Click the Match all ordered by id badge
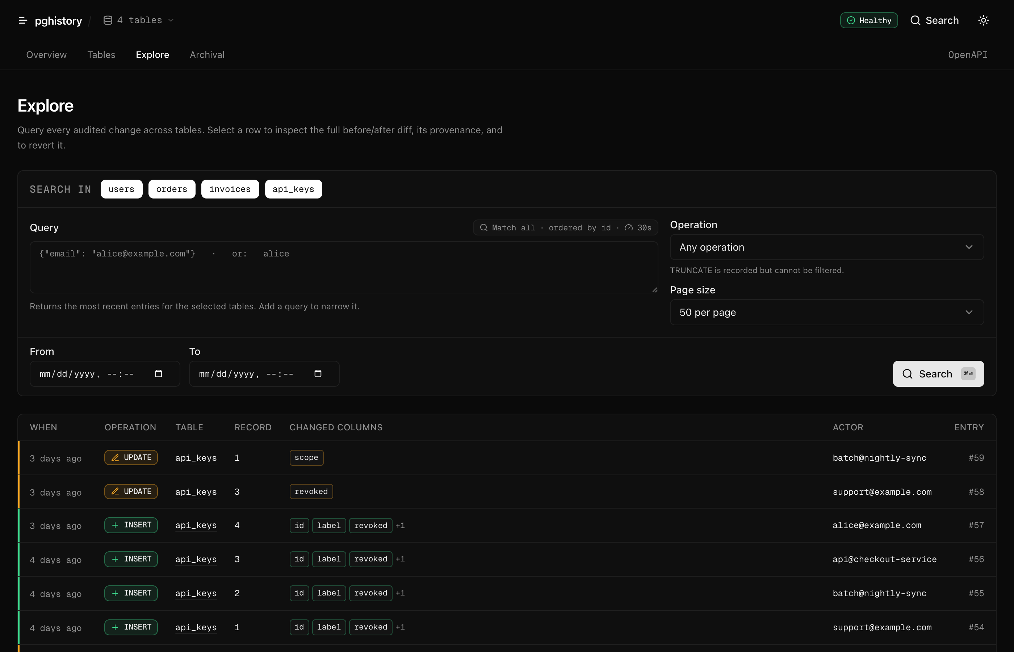Viewport: 1014px width, 652px height. (565, 228)
